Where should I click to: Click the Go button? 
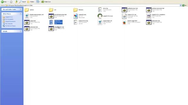coord(184,5)
